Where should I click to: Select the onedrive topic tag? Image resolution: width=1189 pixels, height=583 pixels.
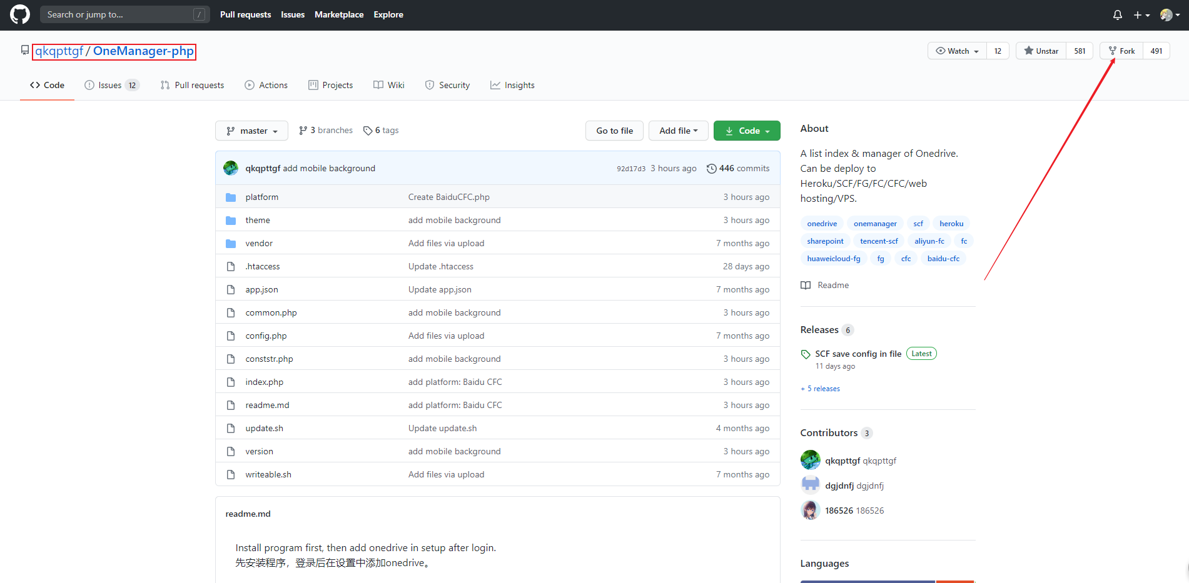point(822,224)
